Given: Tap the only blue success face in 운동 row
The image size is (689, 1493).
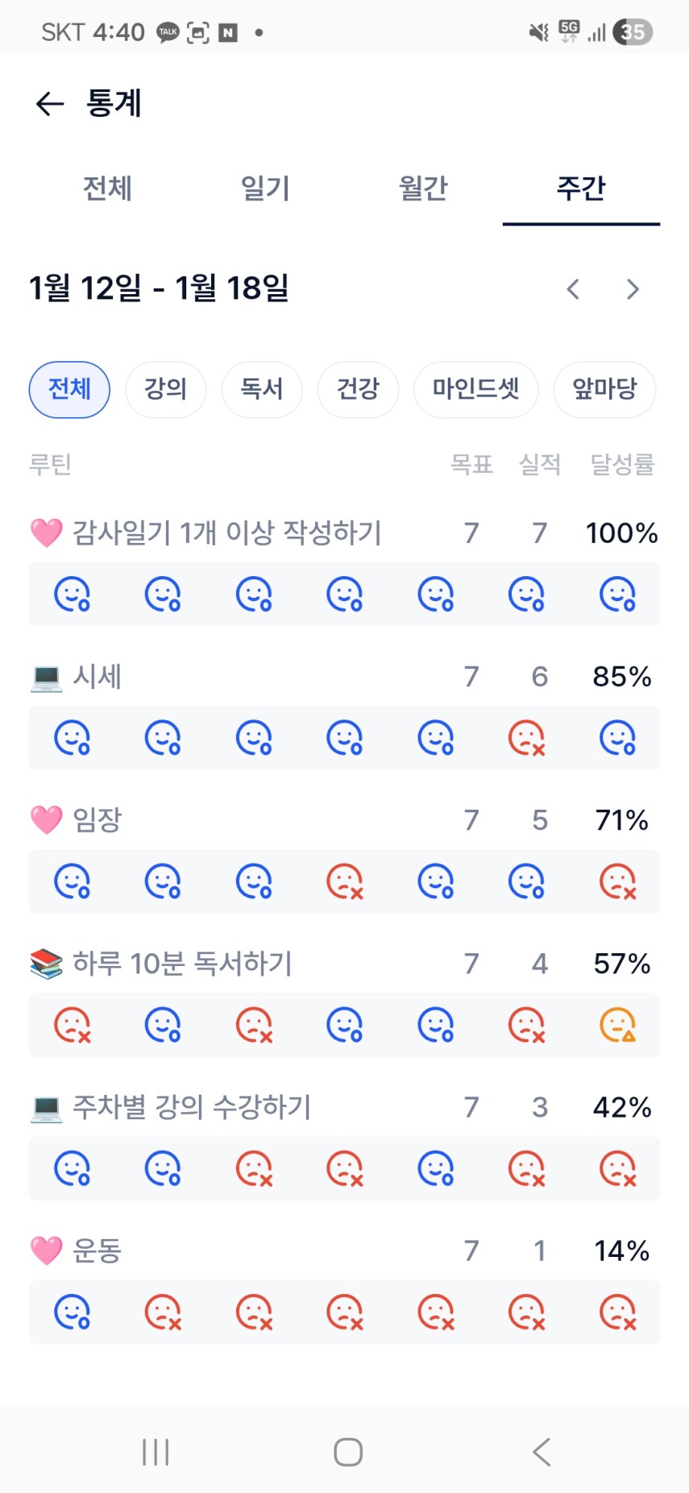Looking at the screenshot, I should tap(72, 1312).
